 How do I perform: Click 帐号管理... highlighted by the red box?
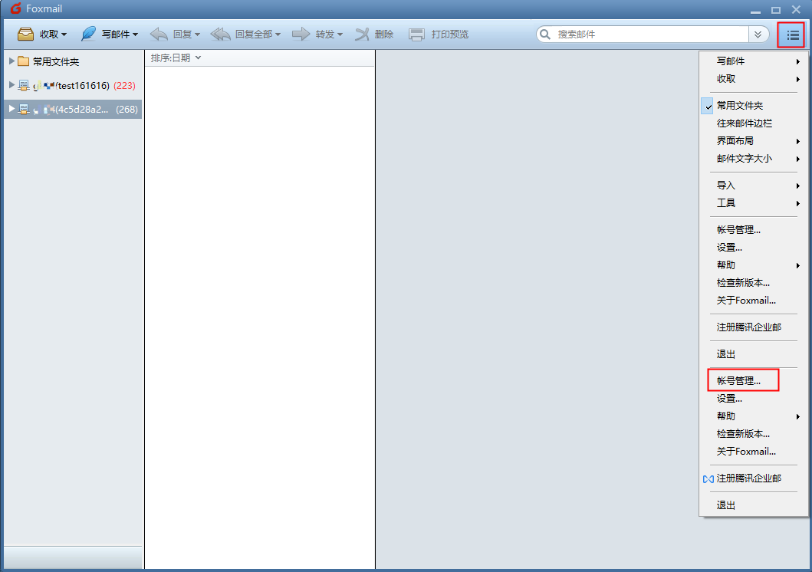(x=738, y=381)
